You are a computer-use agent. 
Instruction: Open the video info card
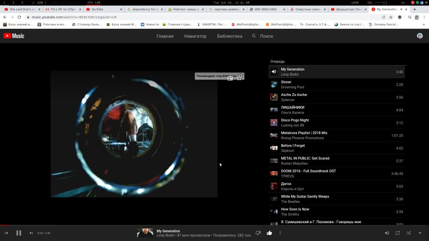[240, 76]
